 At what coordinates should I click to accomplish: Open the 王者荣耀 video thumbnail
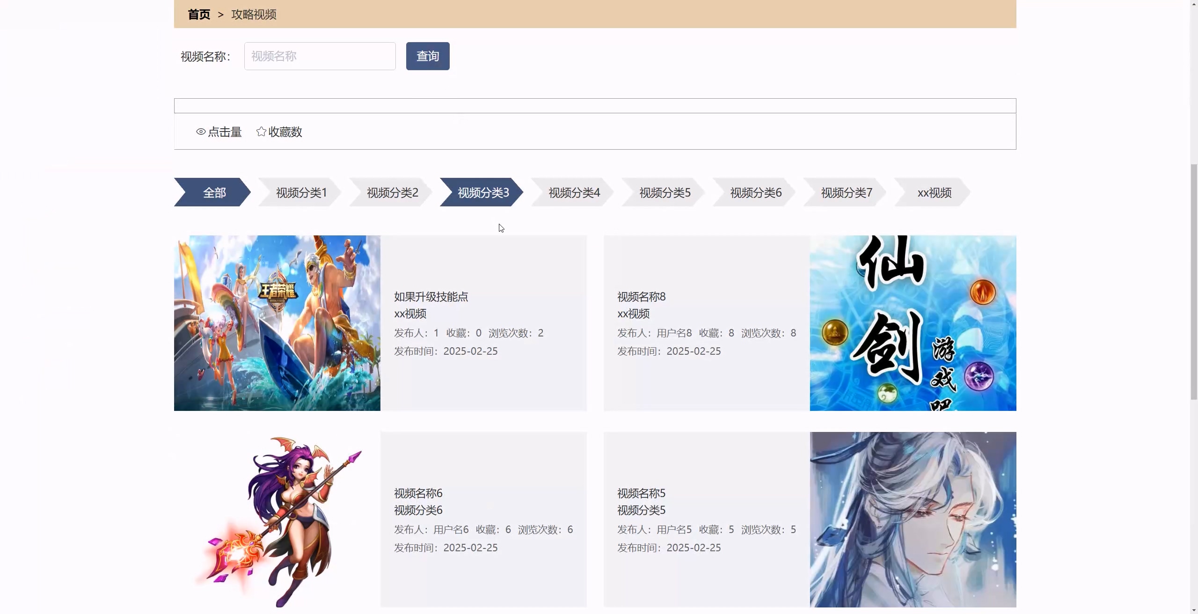point(277,323)
